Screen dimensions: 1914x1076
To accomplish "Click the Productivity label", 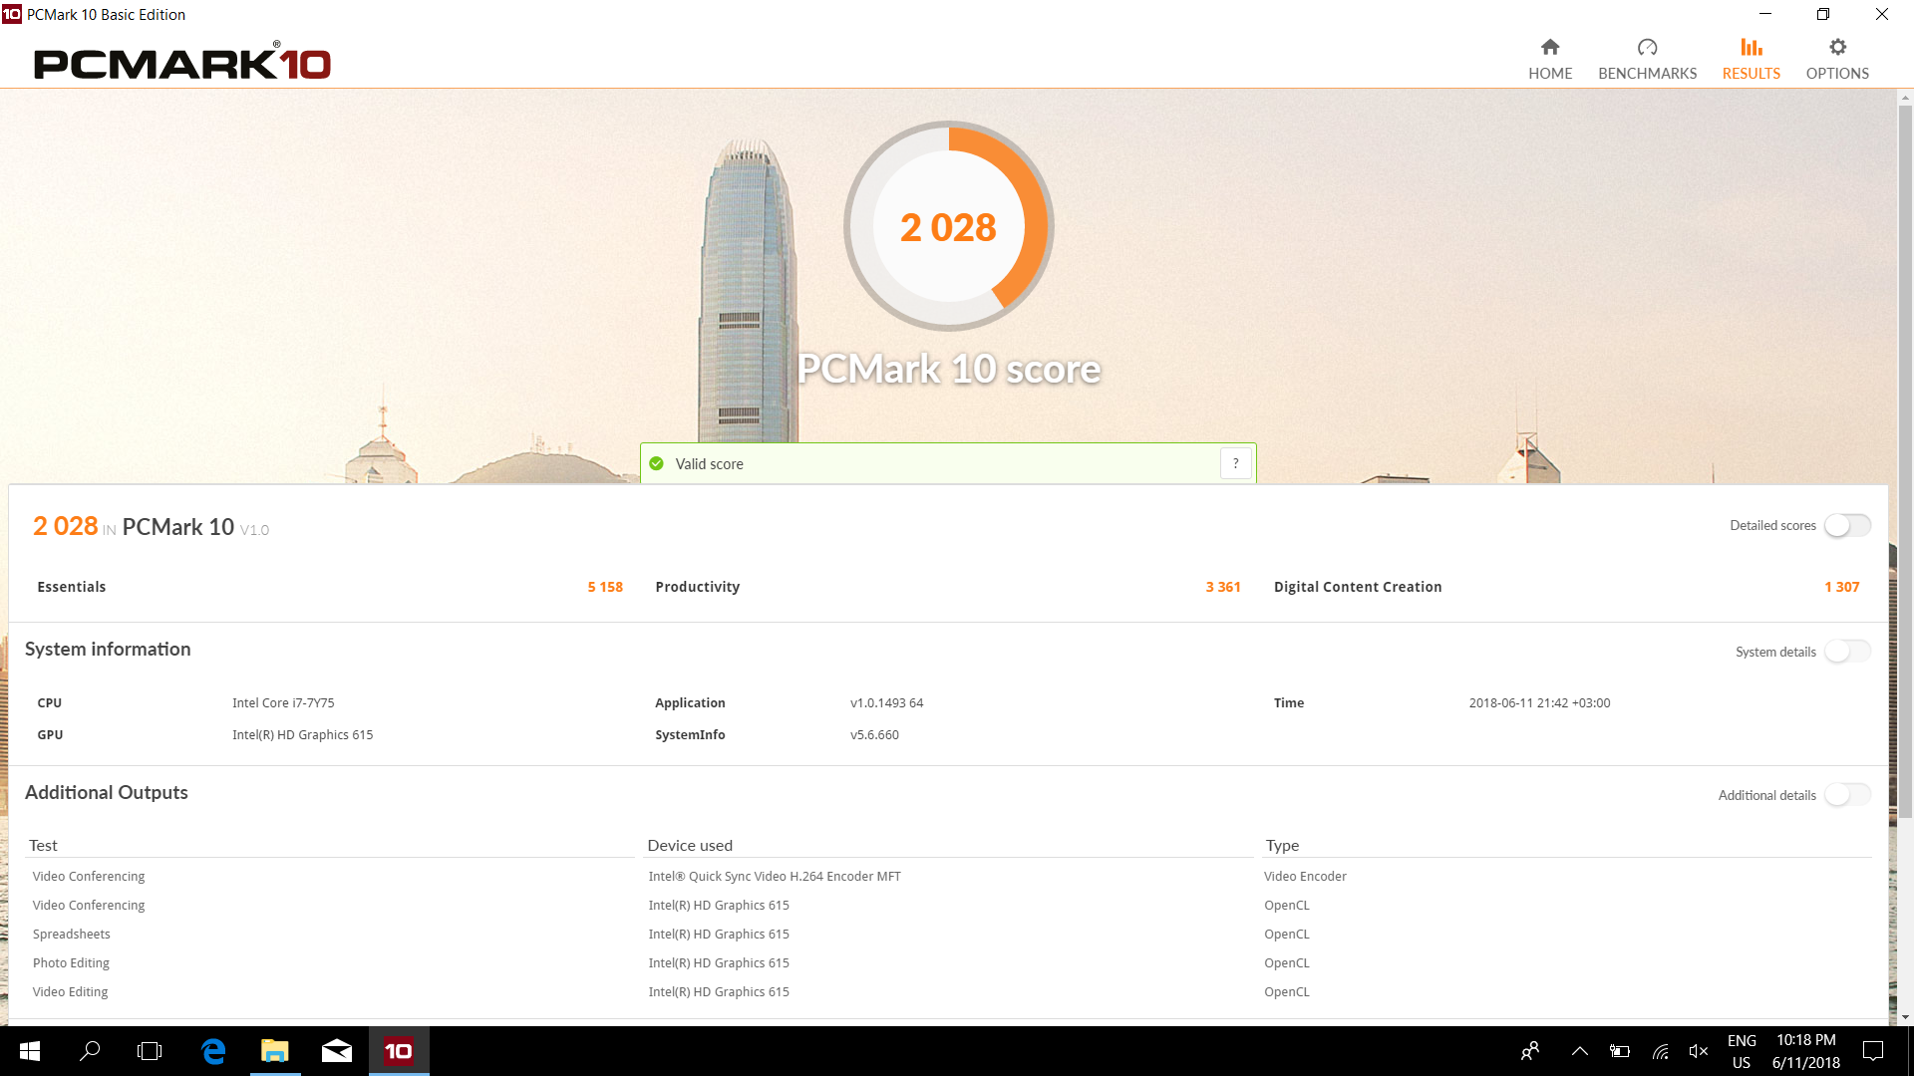I will coord(698,587).
